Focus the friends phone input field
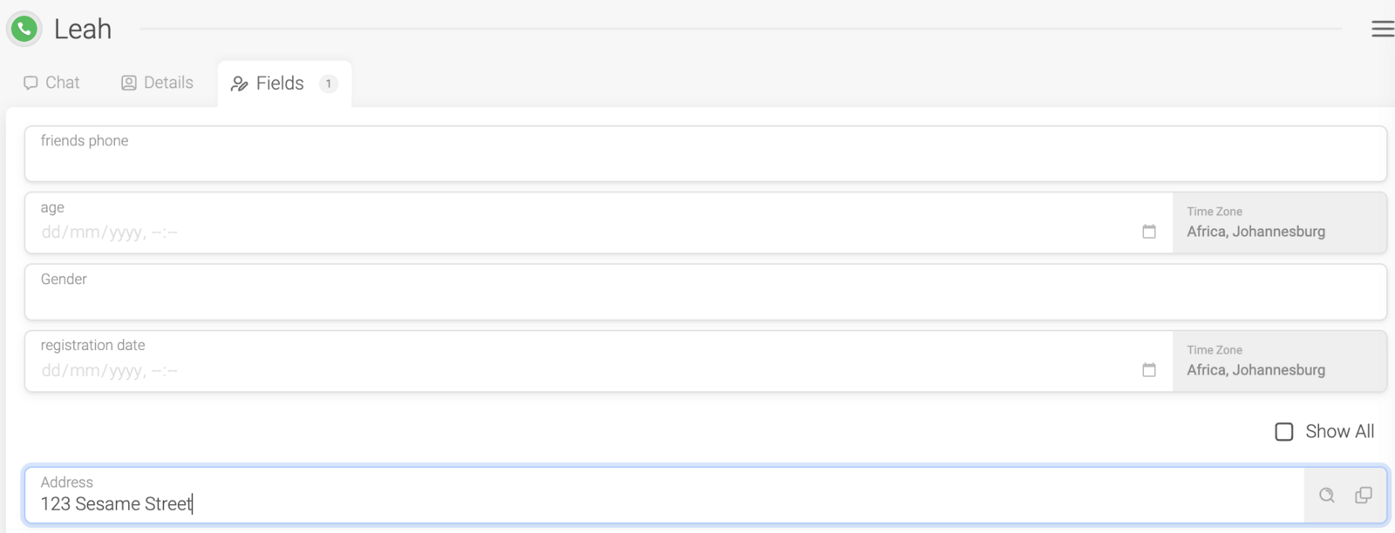 click(x=705, y=153)
